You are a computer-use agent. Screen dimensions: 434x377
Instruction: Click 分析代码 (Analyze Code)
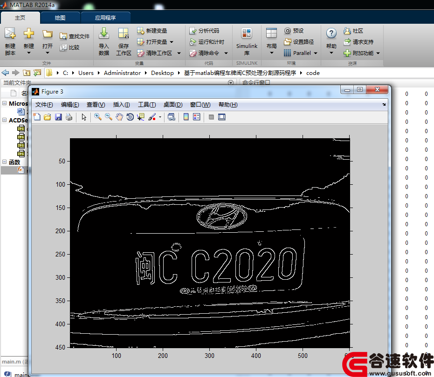click(204, 31)
